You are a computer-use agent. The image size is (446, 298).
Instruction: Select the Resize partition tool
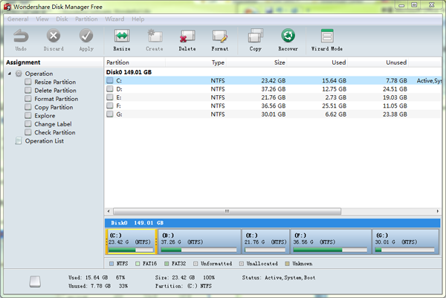[x=122, y=36]
